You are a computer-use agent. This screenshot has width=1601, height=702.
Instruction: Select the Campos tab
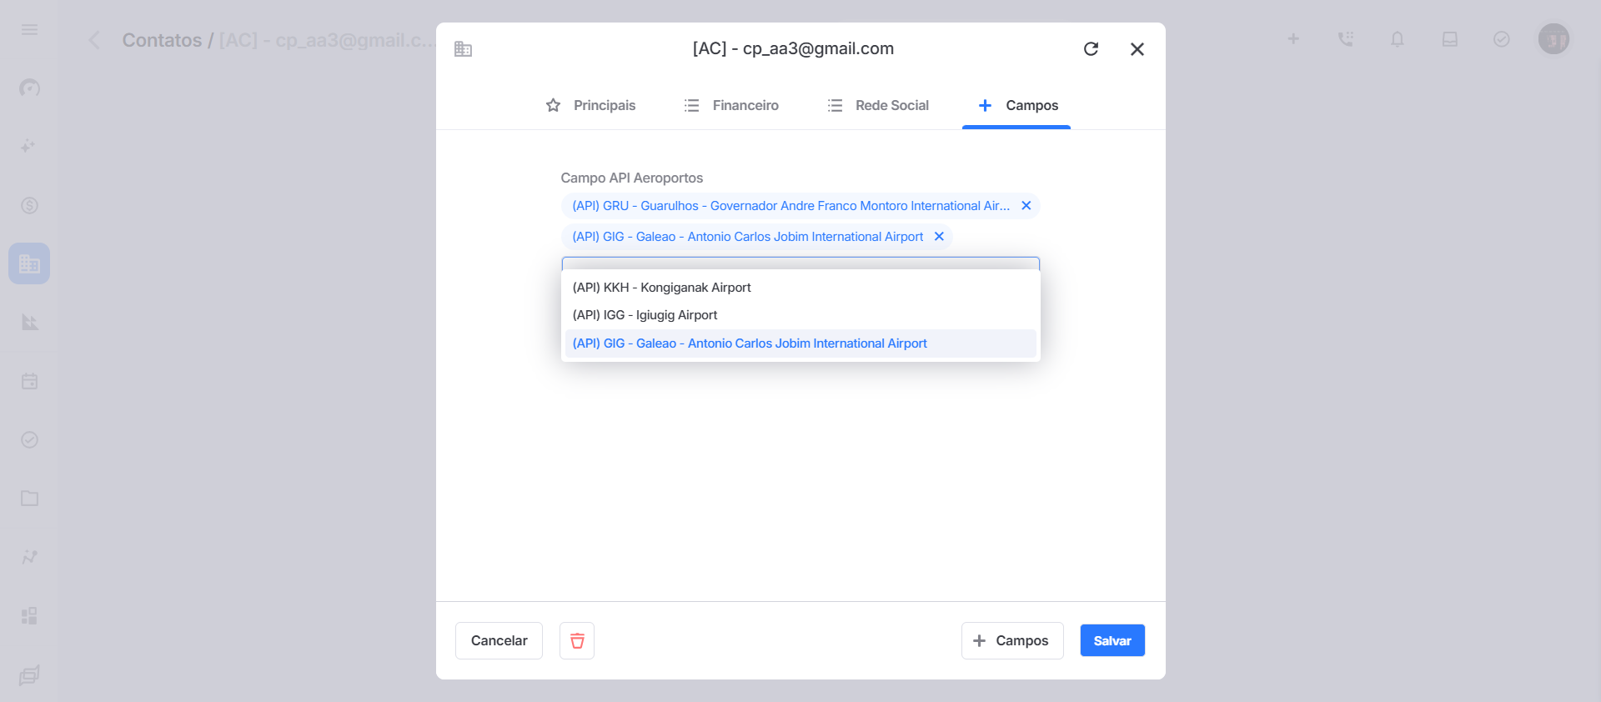[1016, 106]
